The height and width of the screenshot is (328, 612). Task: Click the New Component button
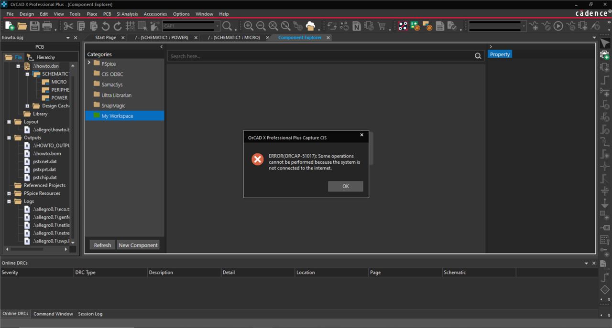138,245
